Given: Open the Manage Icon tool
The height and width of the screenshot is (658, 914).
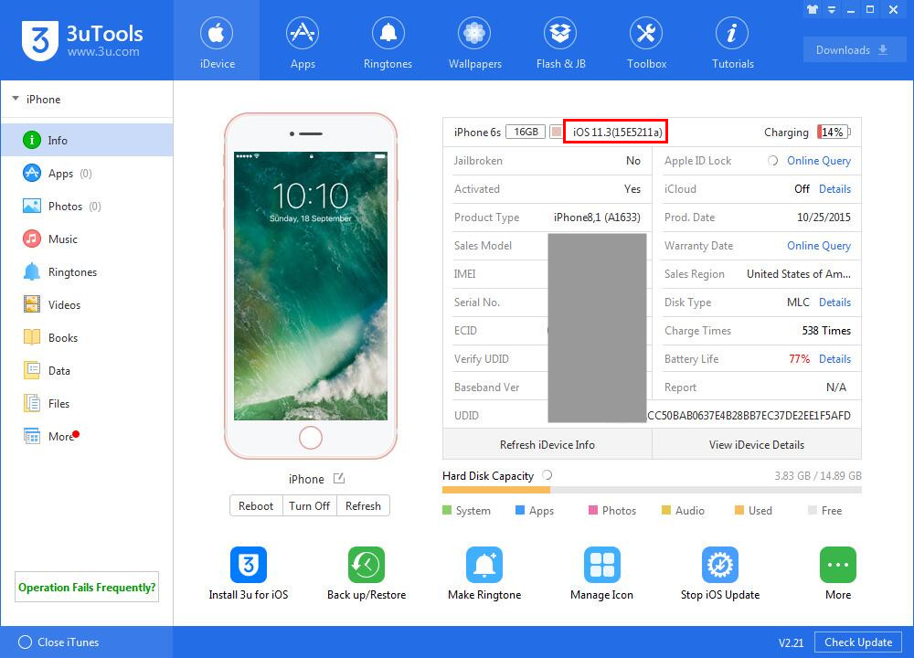Looking at the screenshot, I should 602,564.
